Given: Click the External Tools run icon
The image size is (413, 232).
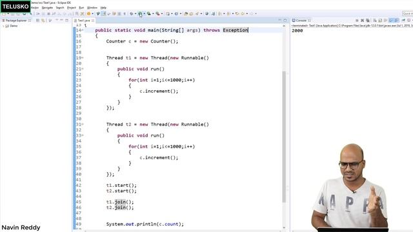Looking at the screenshot, I should (157, 14).
